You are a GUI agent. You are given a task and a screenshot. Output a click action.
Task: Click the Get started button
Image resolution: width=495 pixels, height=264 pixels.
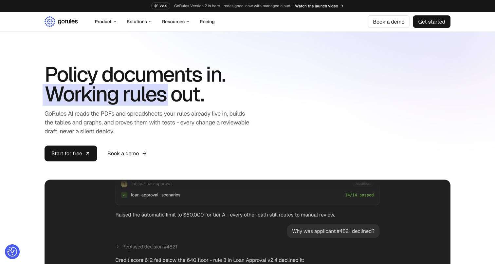point(431,22)
